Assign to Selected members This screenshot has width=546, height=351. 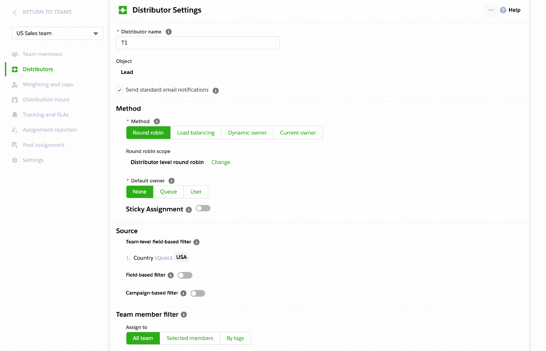[x=190, y=338]
